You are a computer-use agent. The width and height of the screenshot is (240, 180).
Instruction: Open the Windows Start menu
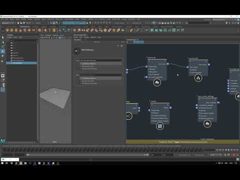[2, 163]
